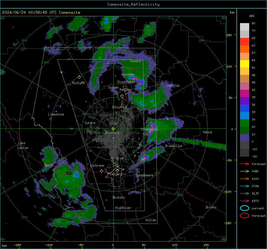Viewport: 267px width, 249px height.
Task: Click the green 31JP arrow icon
Action: [x=244, y=193]
